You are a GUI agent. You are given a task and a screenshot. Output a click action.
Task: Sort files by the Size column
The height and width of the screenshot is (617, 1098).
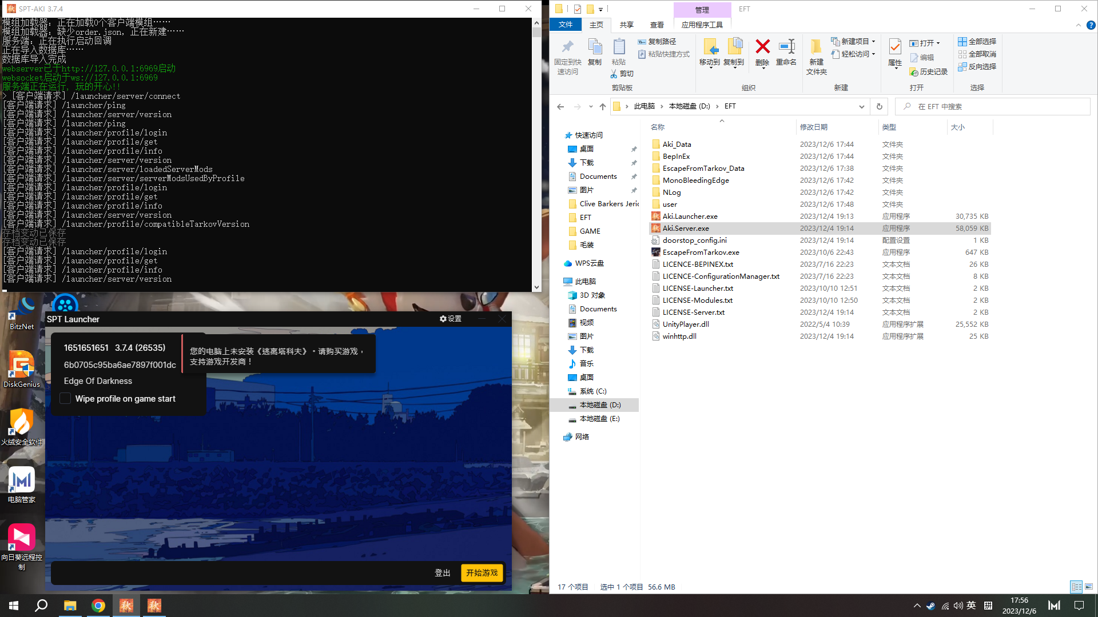click(958, 127)
